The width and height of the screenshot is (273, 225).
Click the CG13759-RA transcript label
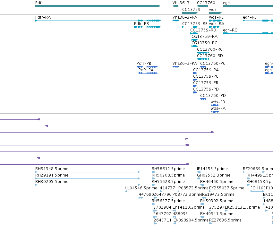coord(204,36)
